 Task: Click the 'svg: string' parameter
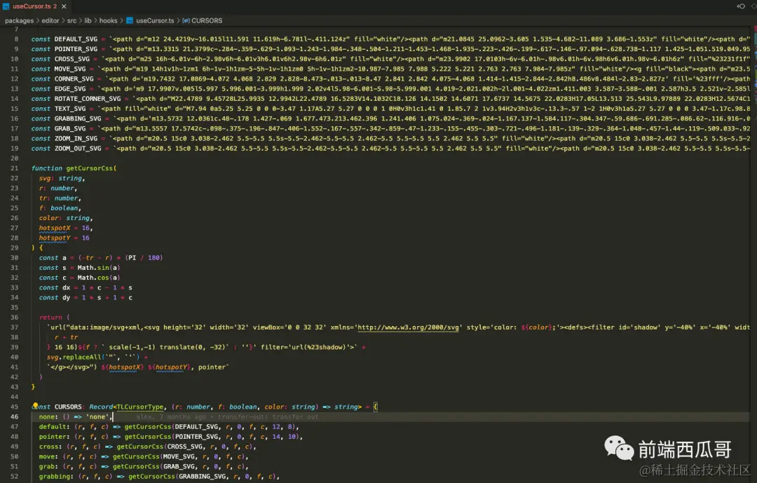pos(62,178)
